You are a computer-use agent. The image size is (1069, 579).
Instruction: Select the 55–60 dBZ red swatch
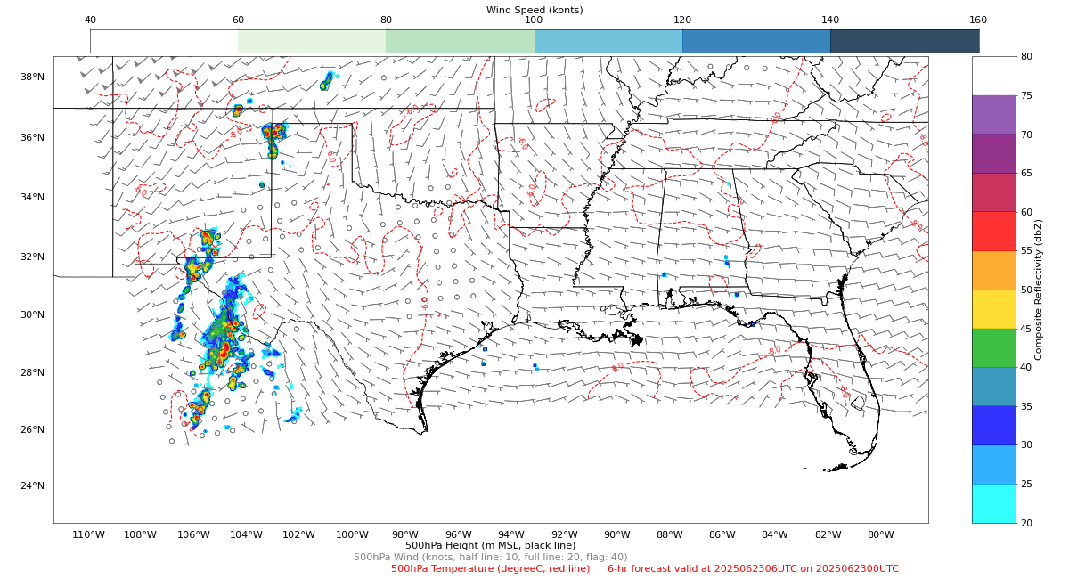[x=993, y=231]
